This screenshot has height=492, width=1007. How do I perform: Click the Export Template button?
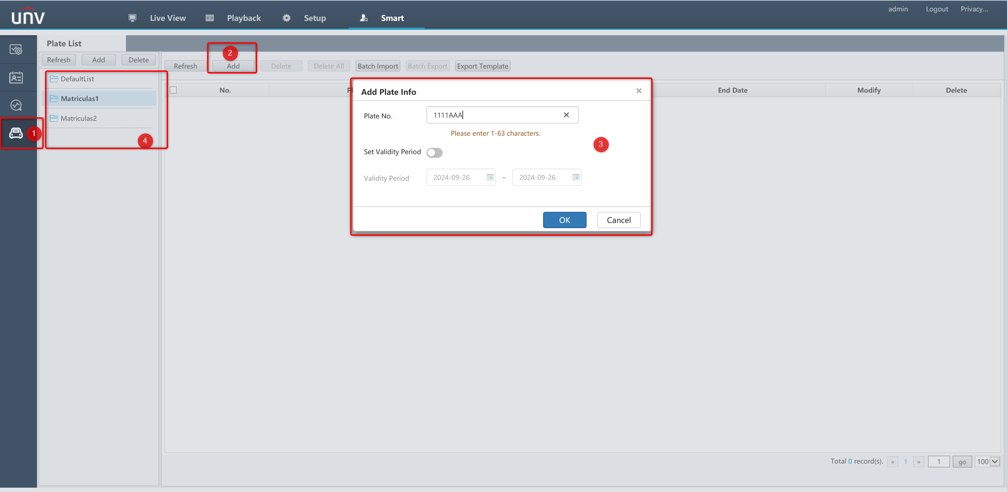coord(482,66)
